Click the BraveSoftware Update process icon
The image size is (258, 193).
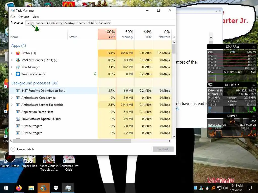pyautogui.click(x=18, y=119)
